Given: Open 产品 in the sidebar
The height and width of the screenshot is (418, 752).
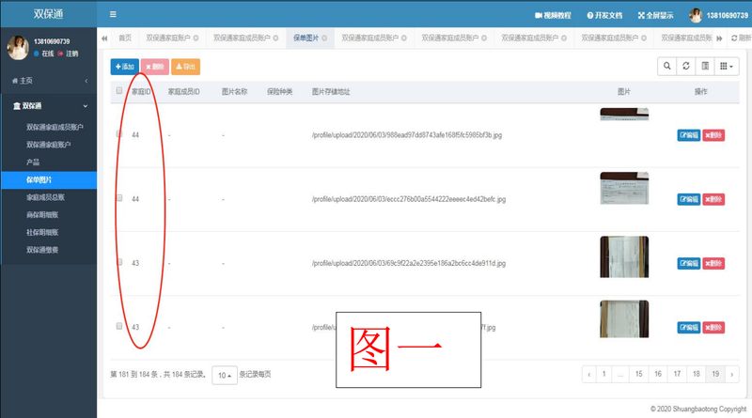Looking at the screenshot, I should click(33, 162).
